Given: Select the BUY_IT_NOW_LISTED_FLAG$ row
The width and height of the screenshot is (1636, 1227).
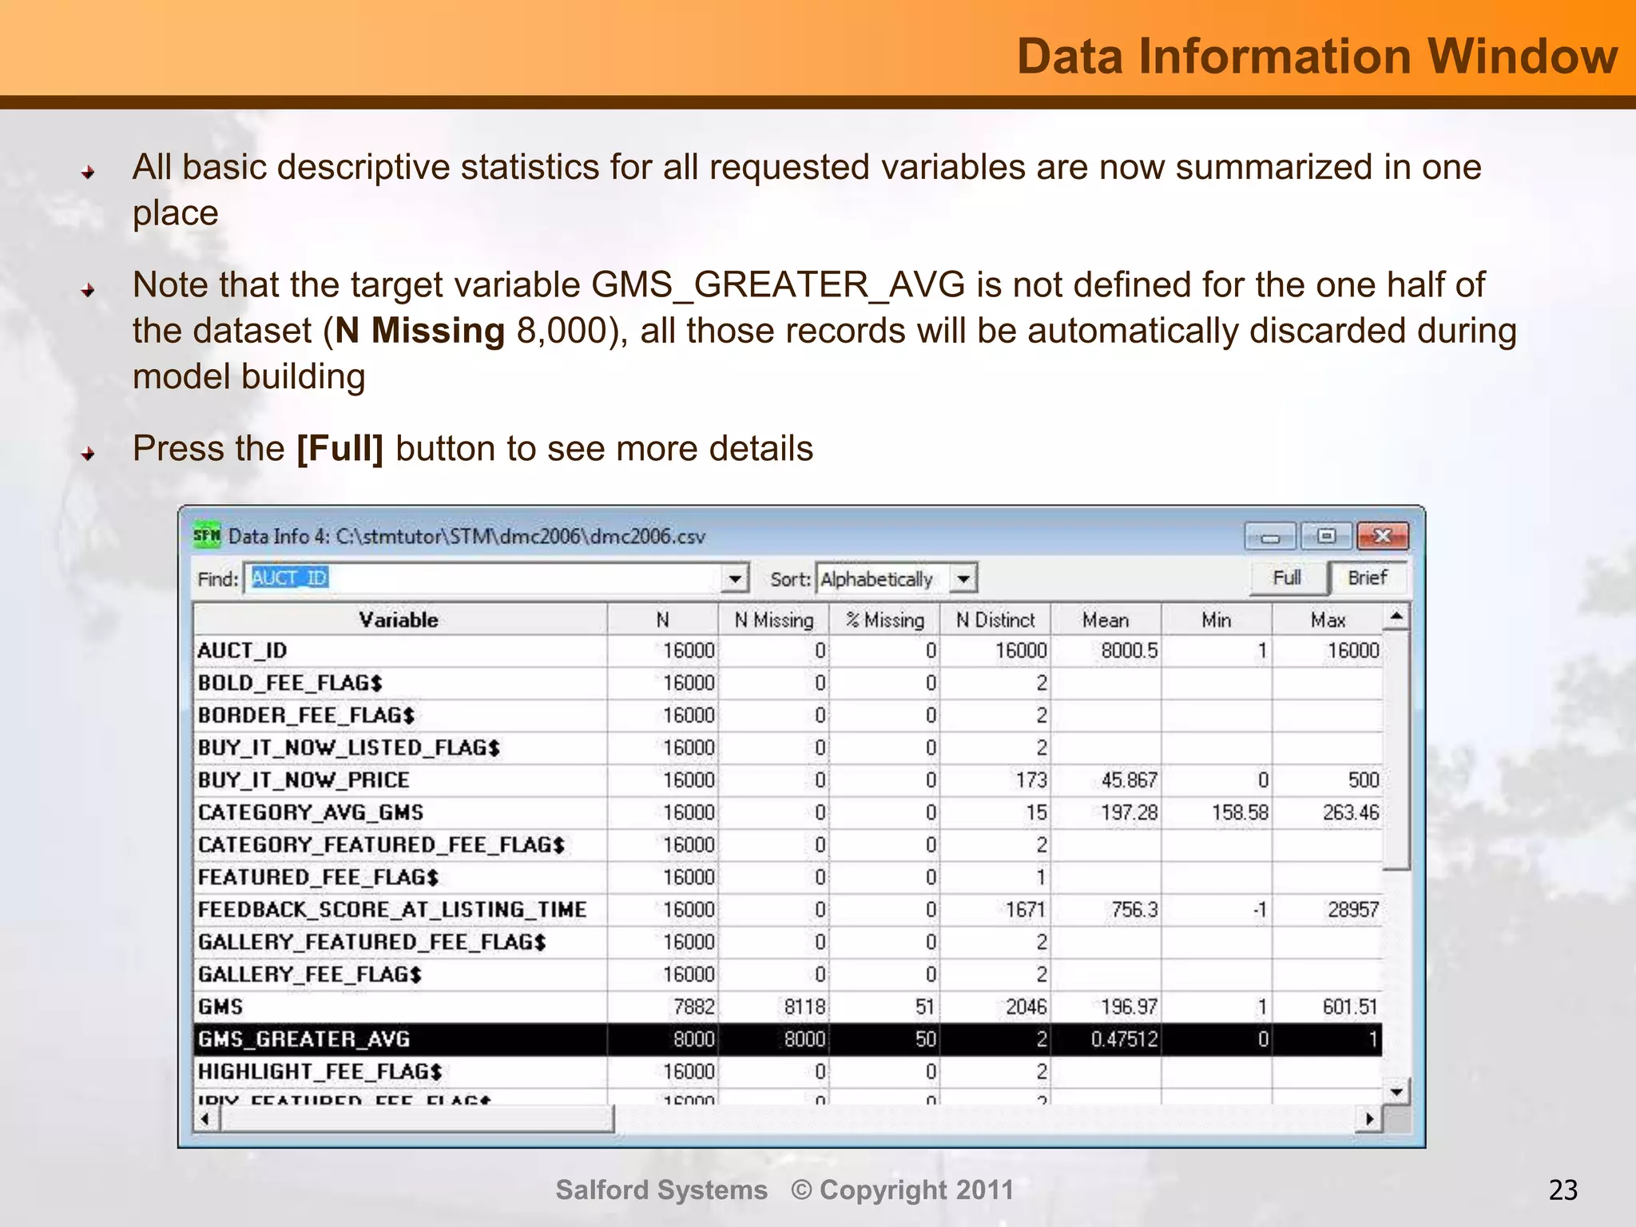Looking at the screenshot, I should (x=788, y=749).
